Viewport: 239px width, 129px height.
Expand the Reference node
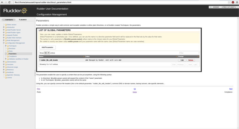(x=4, y=69)
